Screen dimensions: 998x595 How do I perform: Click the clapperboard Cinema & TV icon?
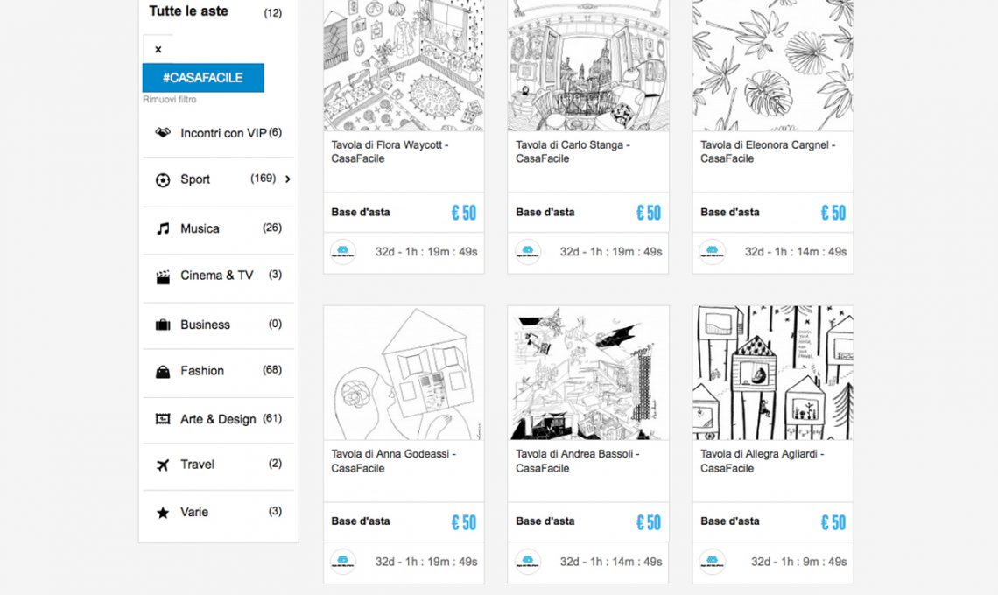pyautogui.click(x=162, y=276)
